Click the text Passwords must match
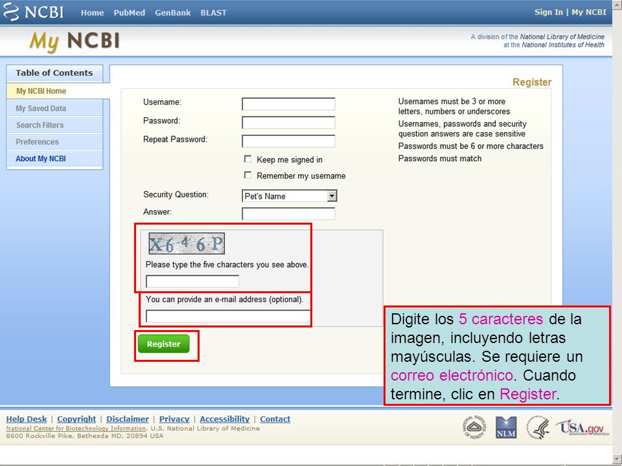622x466 pixels. point(440,159)
